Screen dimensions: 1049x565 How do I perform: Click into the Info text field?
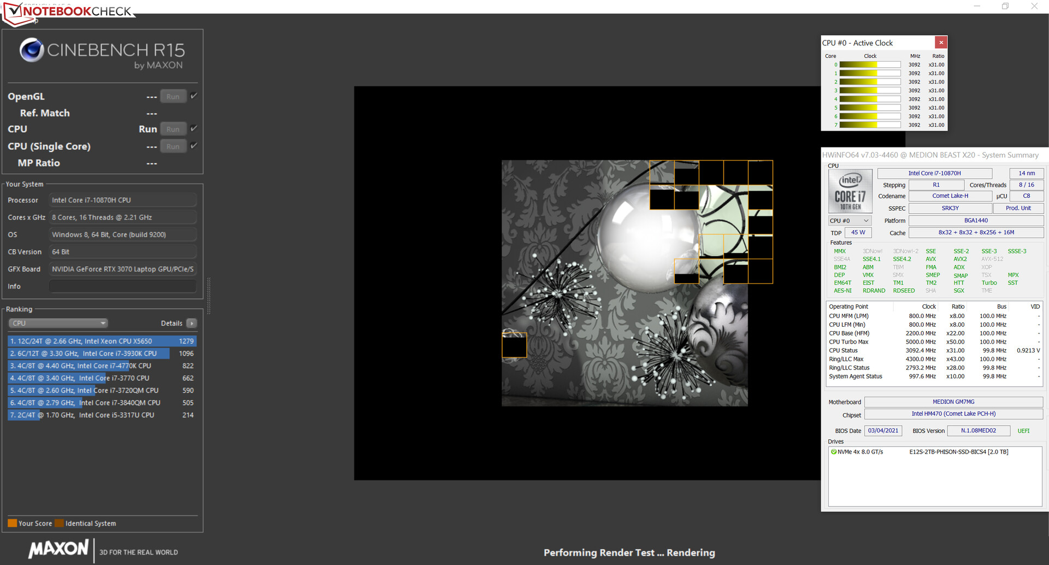(x=122, y=286)
